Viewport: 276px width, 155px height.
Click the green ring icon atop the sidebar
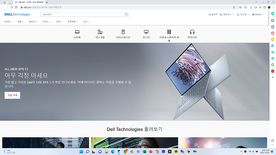[x=273, y=13]
